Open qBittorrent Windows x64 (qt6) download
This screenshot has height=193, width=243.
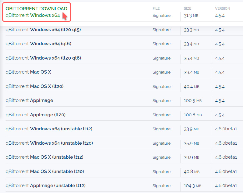click(x=38, y=44)
